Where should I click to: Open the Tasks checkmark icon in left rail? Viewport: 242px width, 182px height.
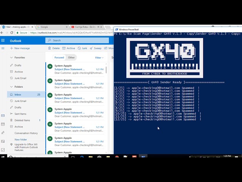[x=3, y=150]
